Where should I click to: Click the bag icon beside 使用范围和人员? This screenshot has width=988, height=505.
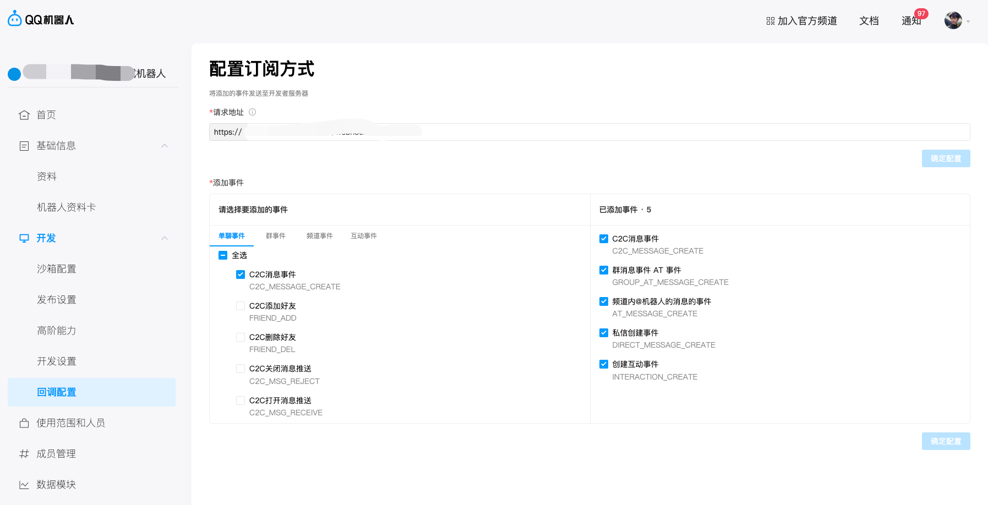coord(24,423)
